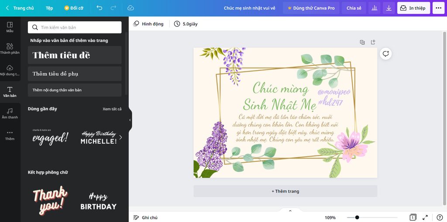Add a subheading Thêm tiêu đề phụ
The width and height of the screenshot is (447, 222).
click(x=75, y=74)
